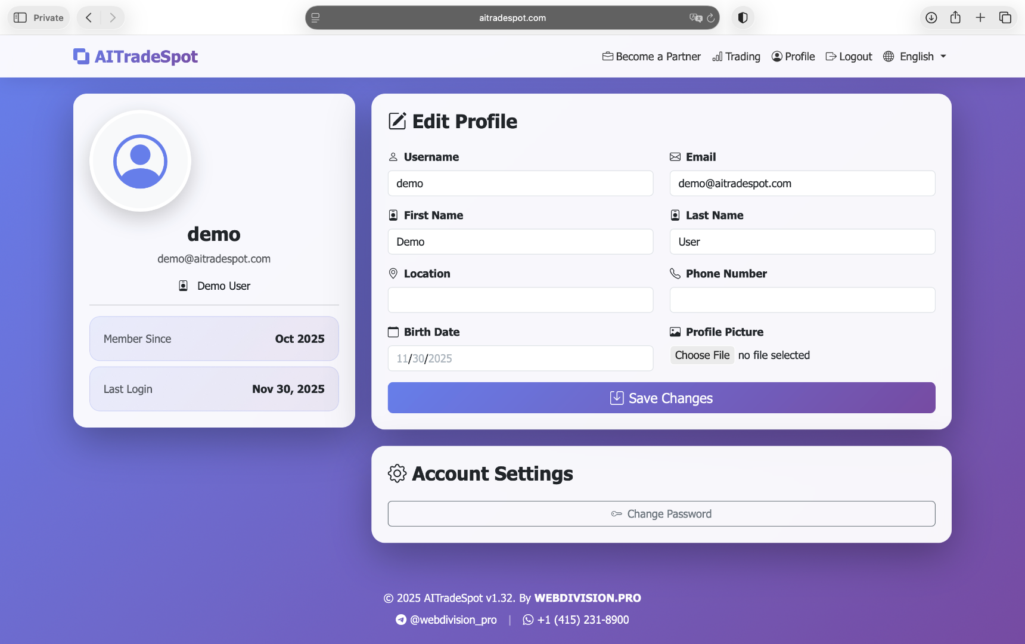The image size is (1025, 644).
Task: Click the Change Password button
Action: [661, 514]
